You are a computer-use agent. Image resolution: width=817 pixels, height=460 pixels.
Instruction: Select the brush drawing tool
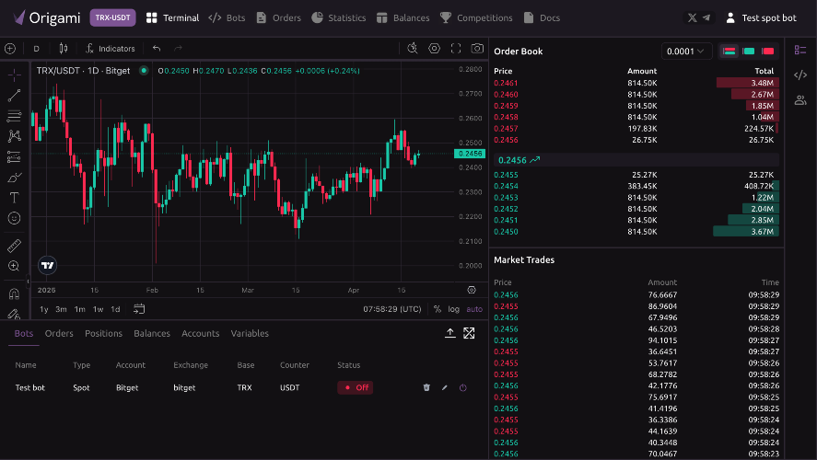click(14, 178)
